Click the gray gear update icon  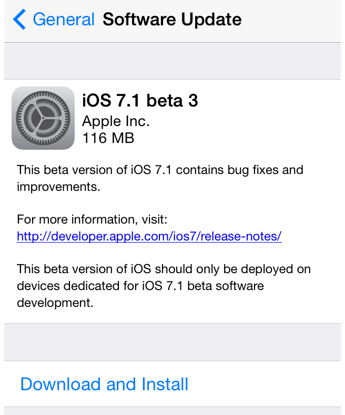pyautogui.click(x=43, y=118)
